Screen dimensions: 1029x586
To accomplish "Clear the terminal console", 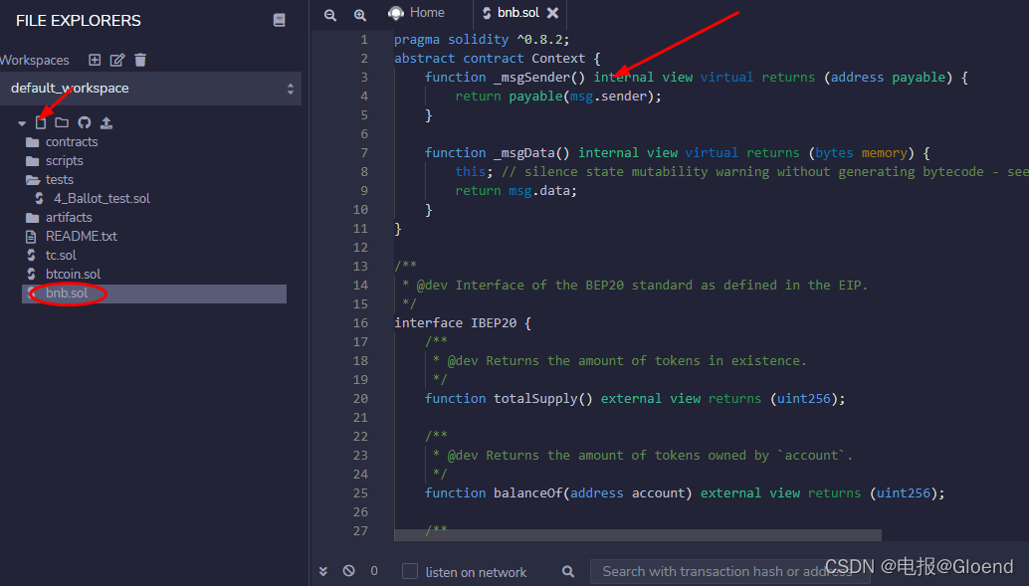I will (348, 571).
